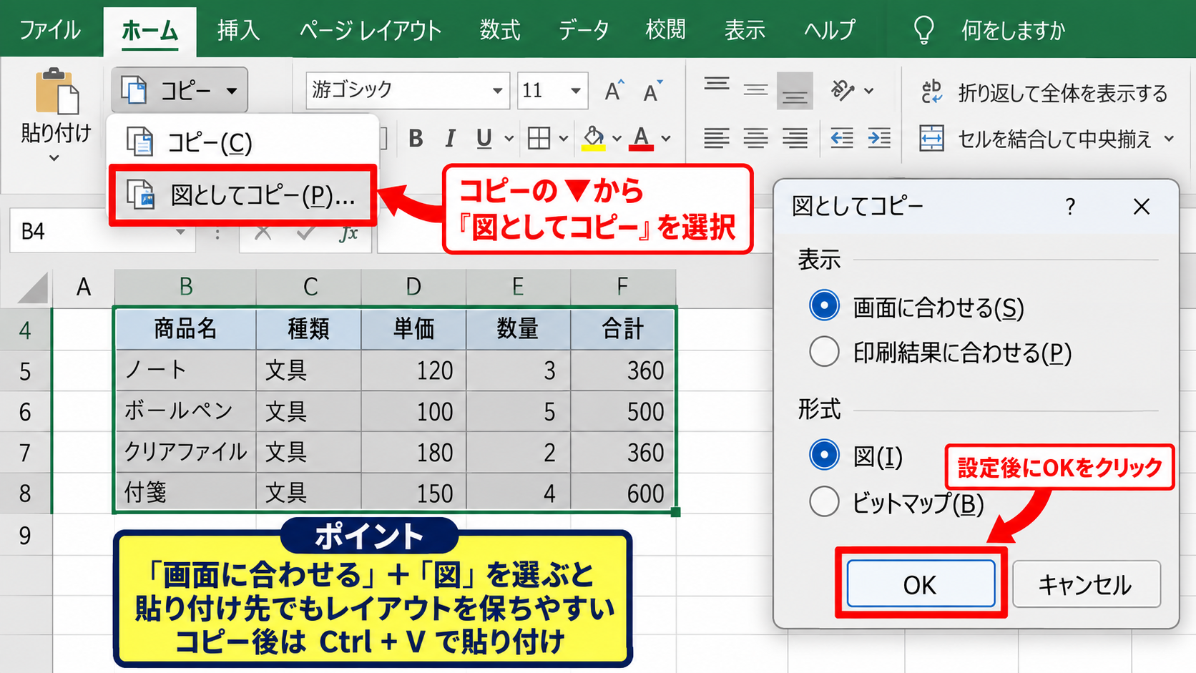
Task: Center the cell text horizontally
Action: pos(755,137)
